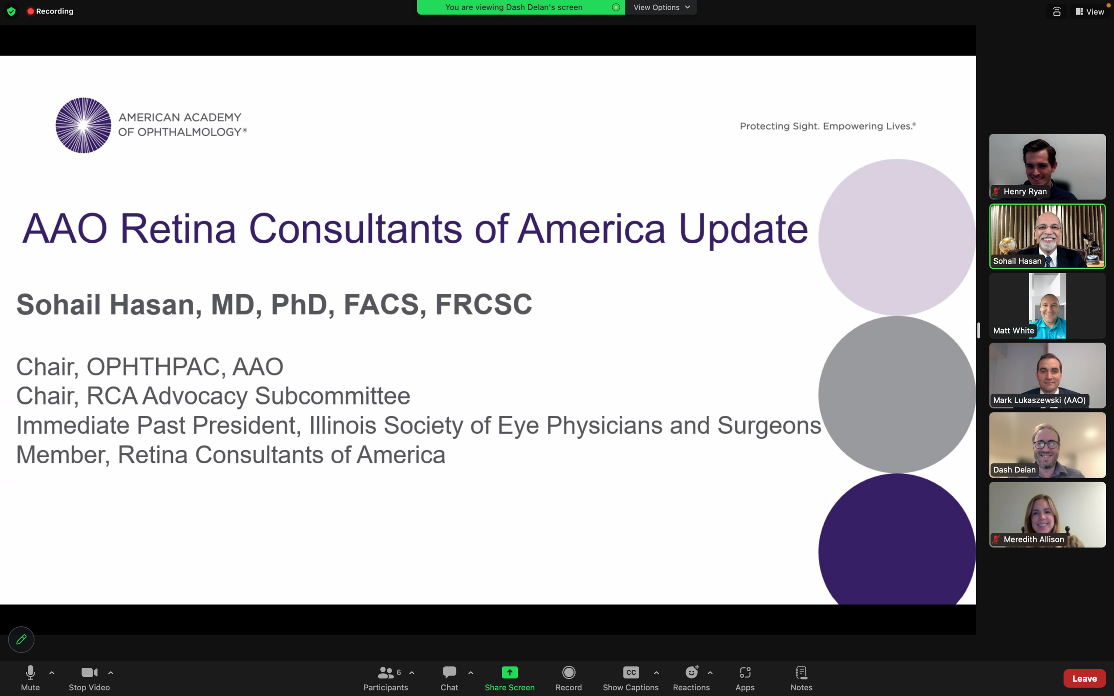Click the red Leave button
1114x696 pixels.
pyautogui.click(x=1084, y=678)
